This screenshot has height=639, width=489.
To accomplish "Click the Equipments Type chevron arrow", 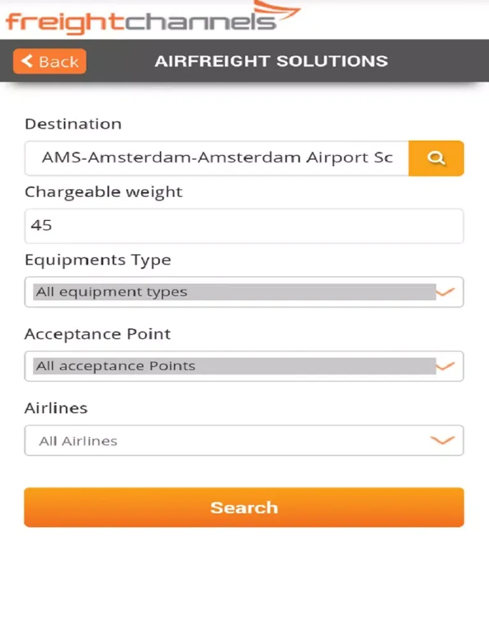I will 445,292.
